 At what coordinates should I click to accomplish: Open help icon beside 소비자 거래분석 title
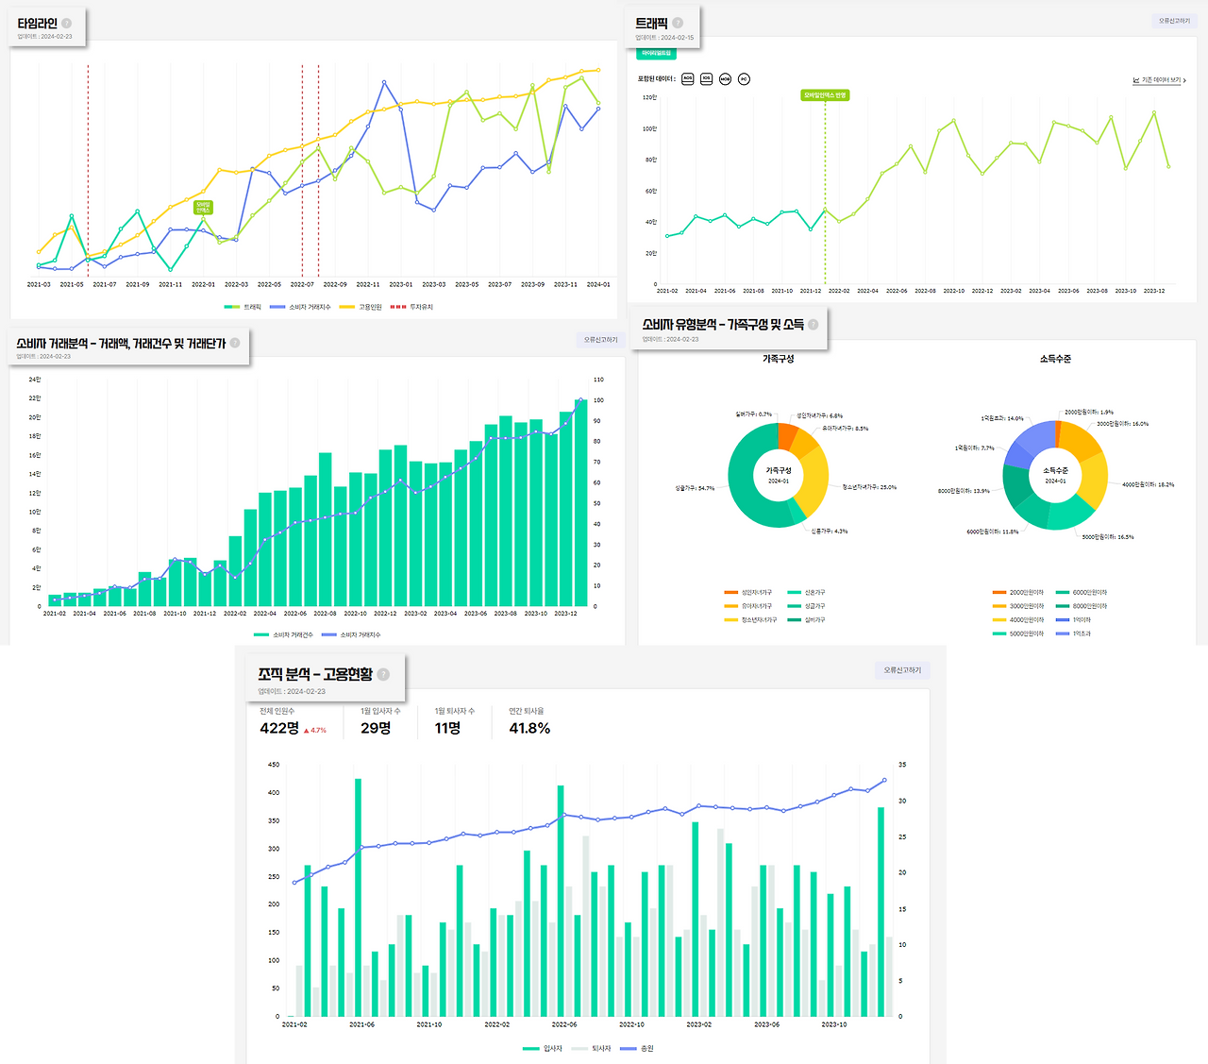point(235,343)
